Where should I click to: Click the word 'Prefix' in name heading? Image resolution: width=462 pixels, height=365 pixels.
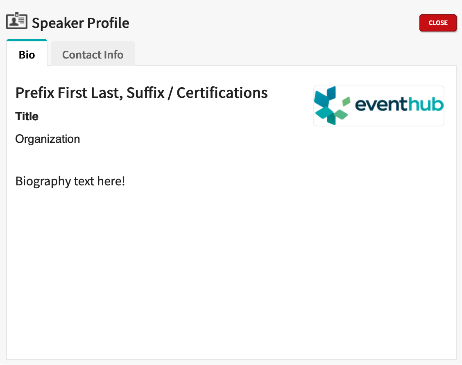[35, 93]
